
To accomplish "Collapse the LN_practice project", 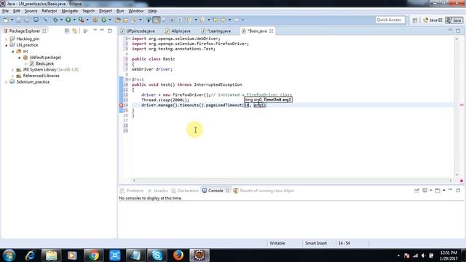I will tap(7, 45).
